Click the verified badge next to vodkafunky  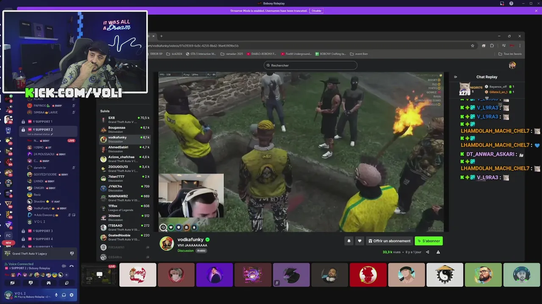pos(207,239)
